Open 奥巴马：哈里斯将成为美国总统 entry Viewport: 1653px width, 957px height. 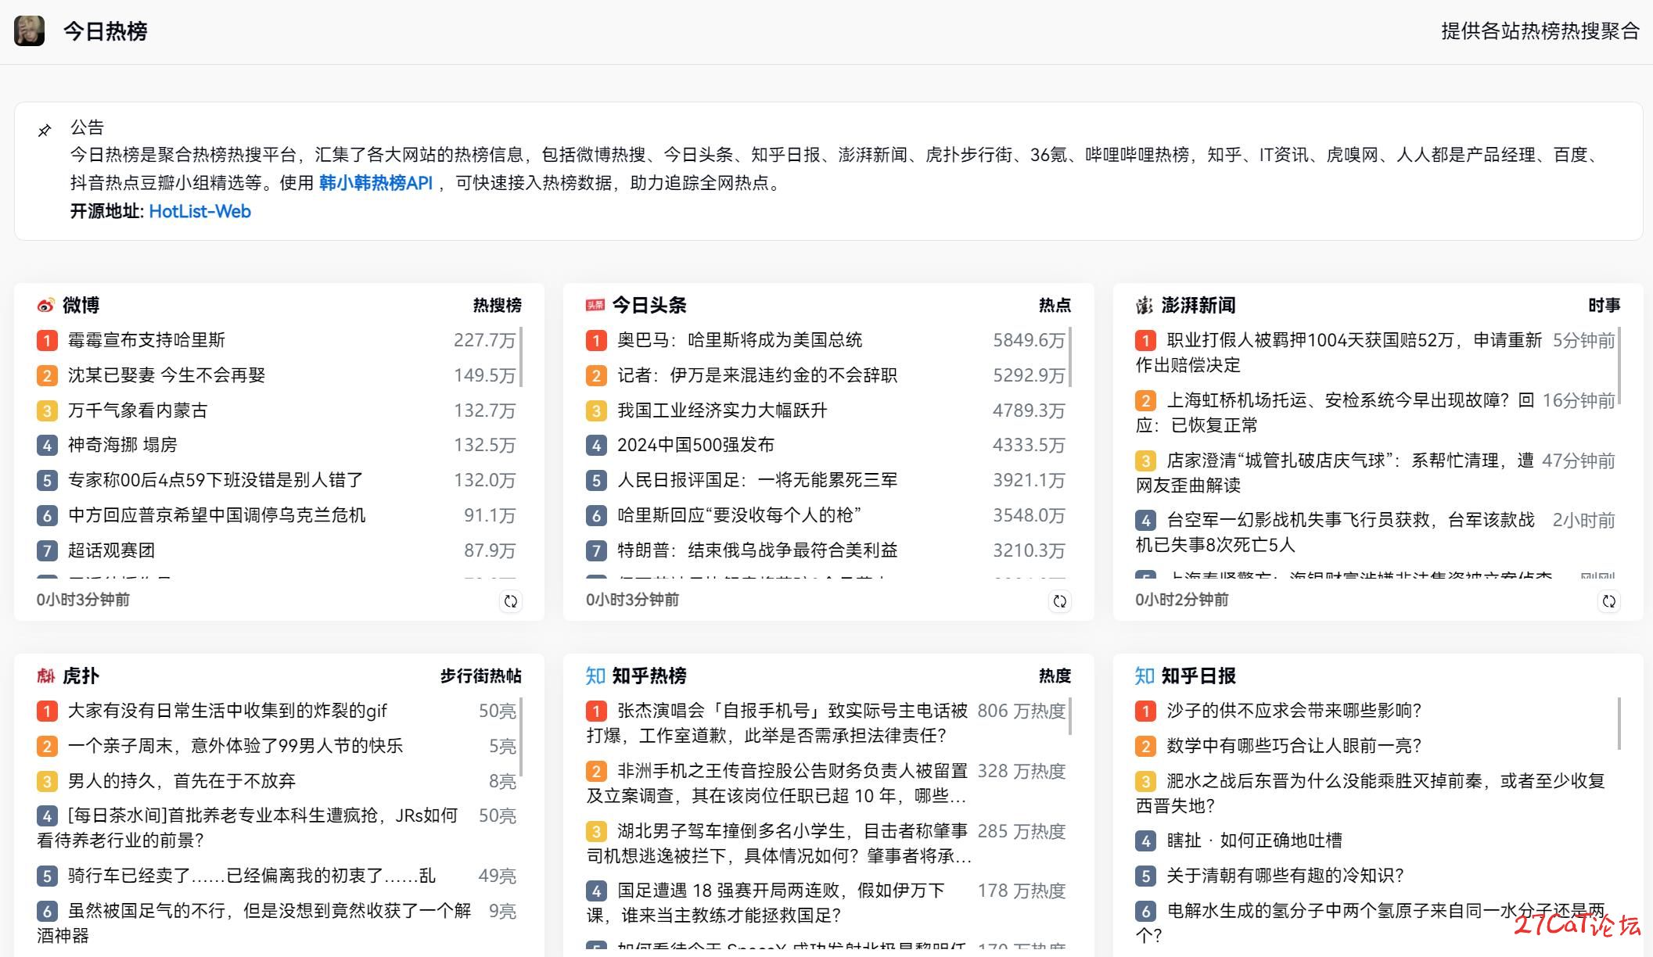740,340
